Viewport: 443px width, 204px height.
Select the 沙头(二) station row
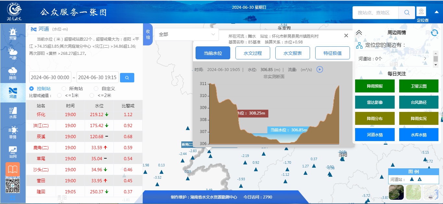pos(84,170)
